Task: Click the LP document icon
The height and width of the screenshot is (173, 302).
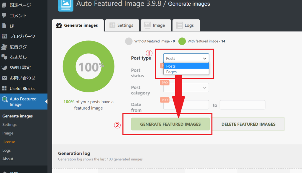Action: (x=4, y=26)
